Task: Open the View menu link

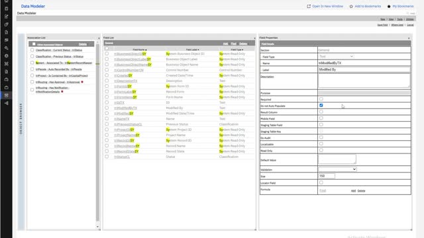Action: click(x=391, y=19)
